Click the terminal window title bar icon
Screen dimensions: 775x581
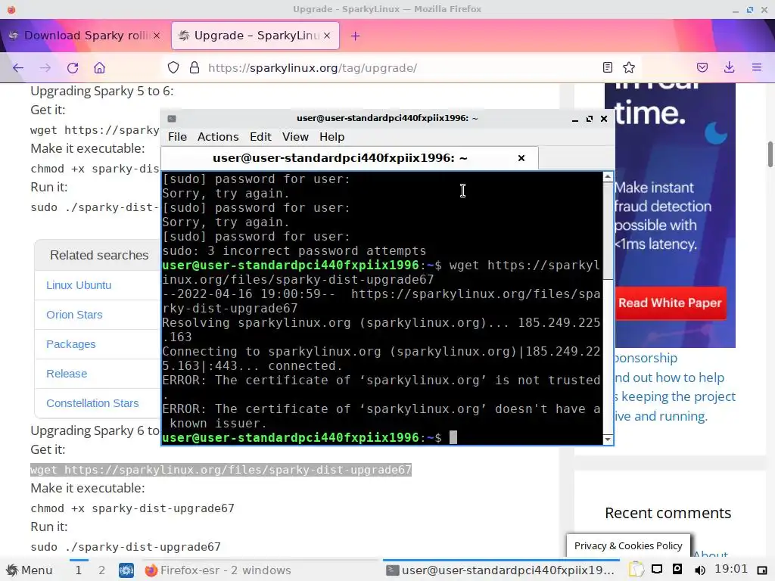tap(172, 119)
